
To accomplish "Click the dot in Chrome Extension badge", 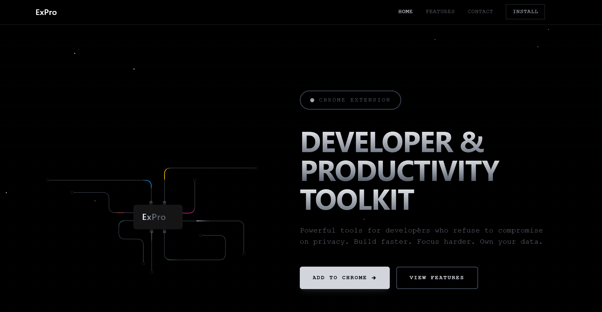I will point(312,100).
